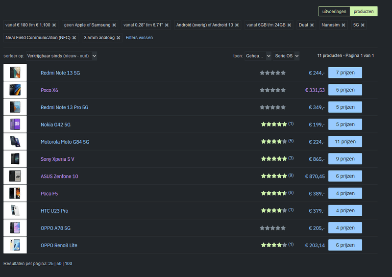Screen dimensions: 392x277
Task: Remove the Near Field Communication (NFC) filter
Action: [74, 38]
